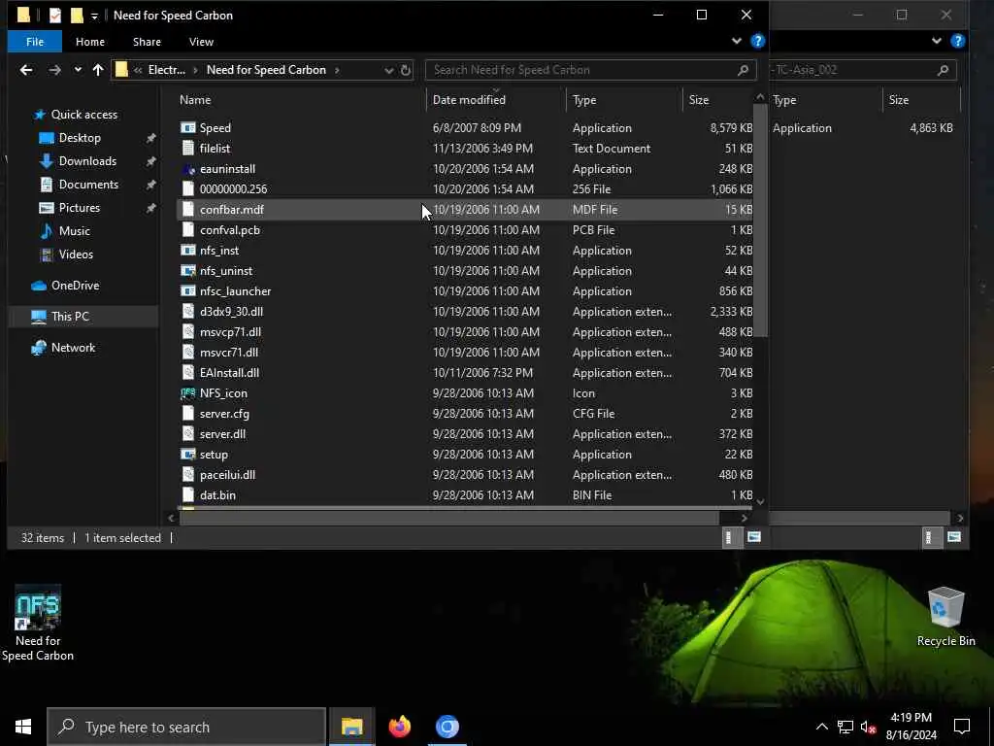
Task: Open the Share ribbon tab
Action: (x=147, y=42)
